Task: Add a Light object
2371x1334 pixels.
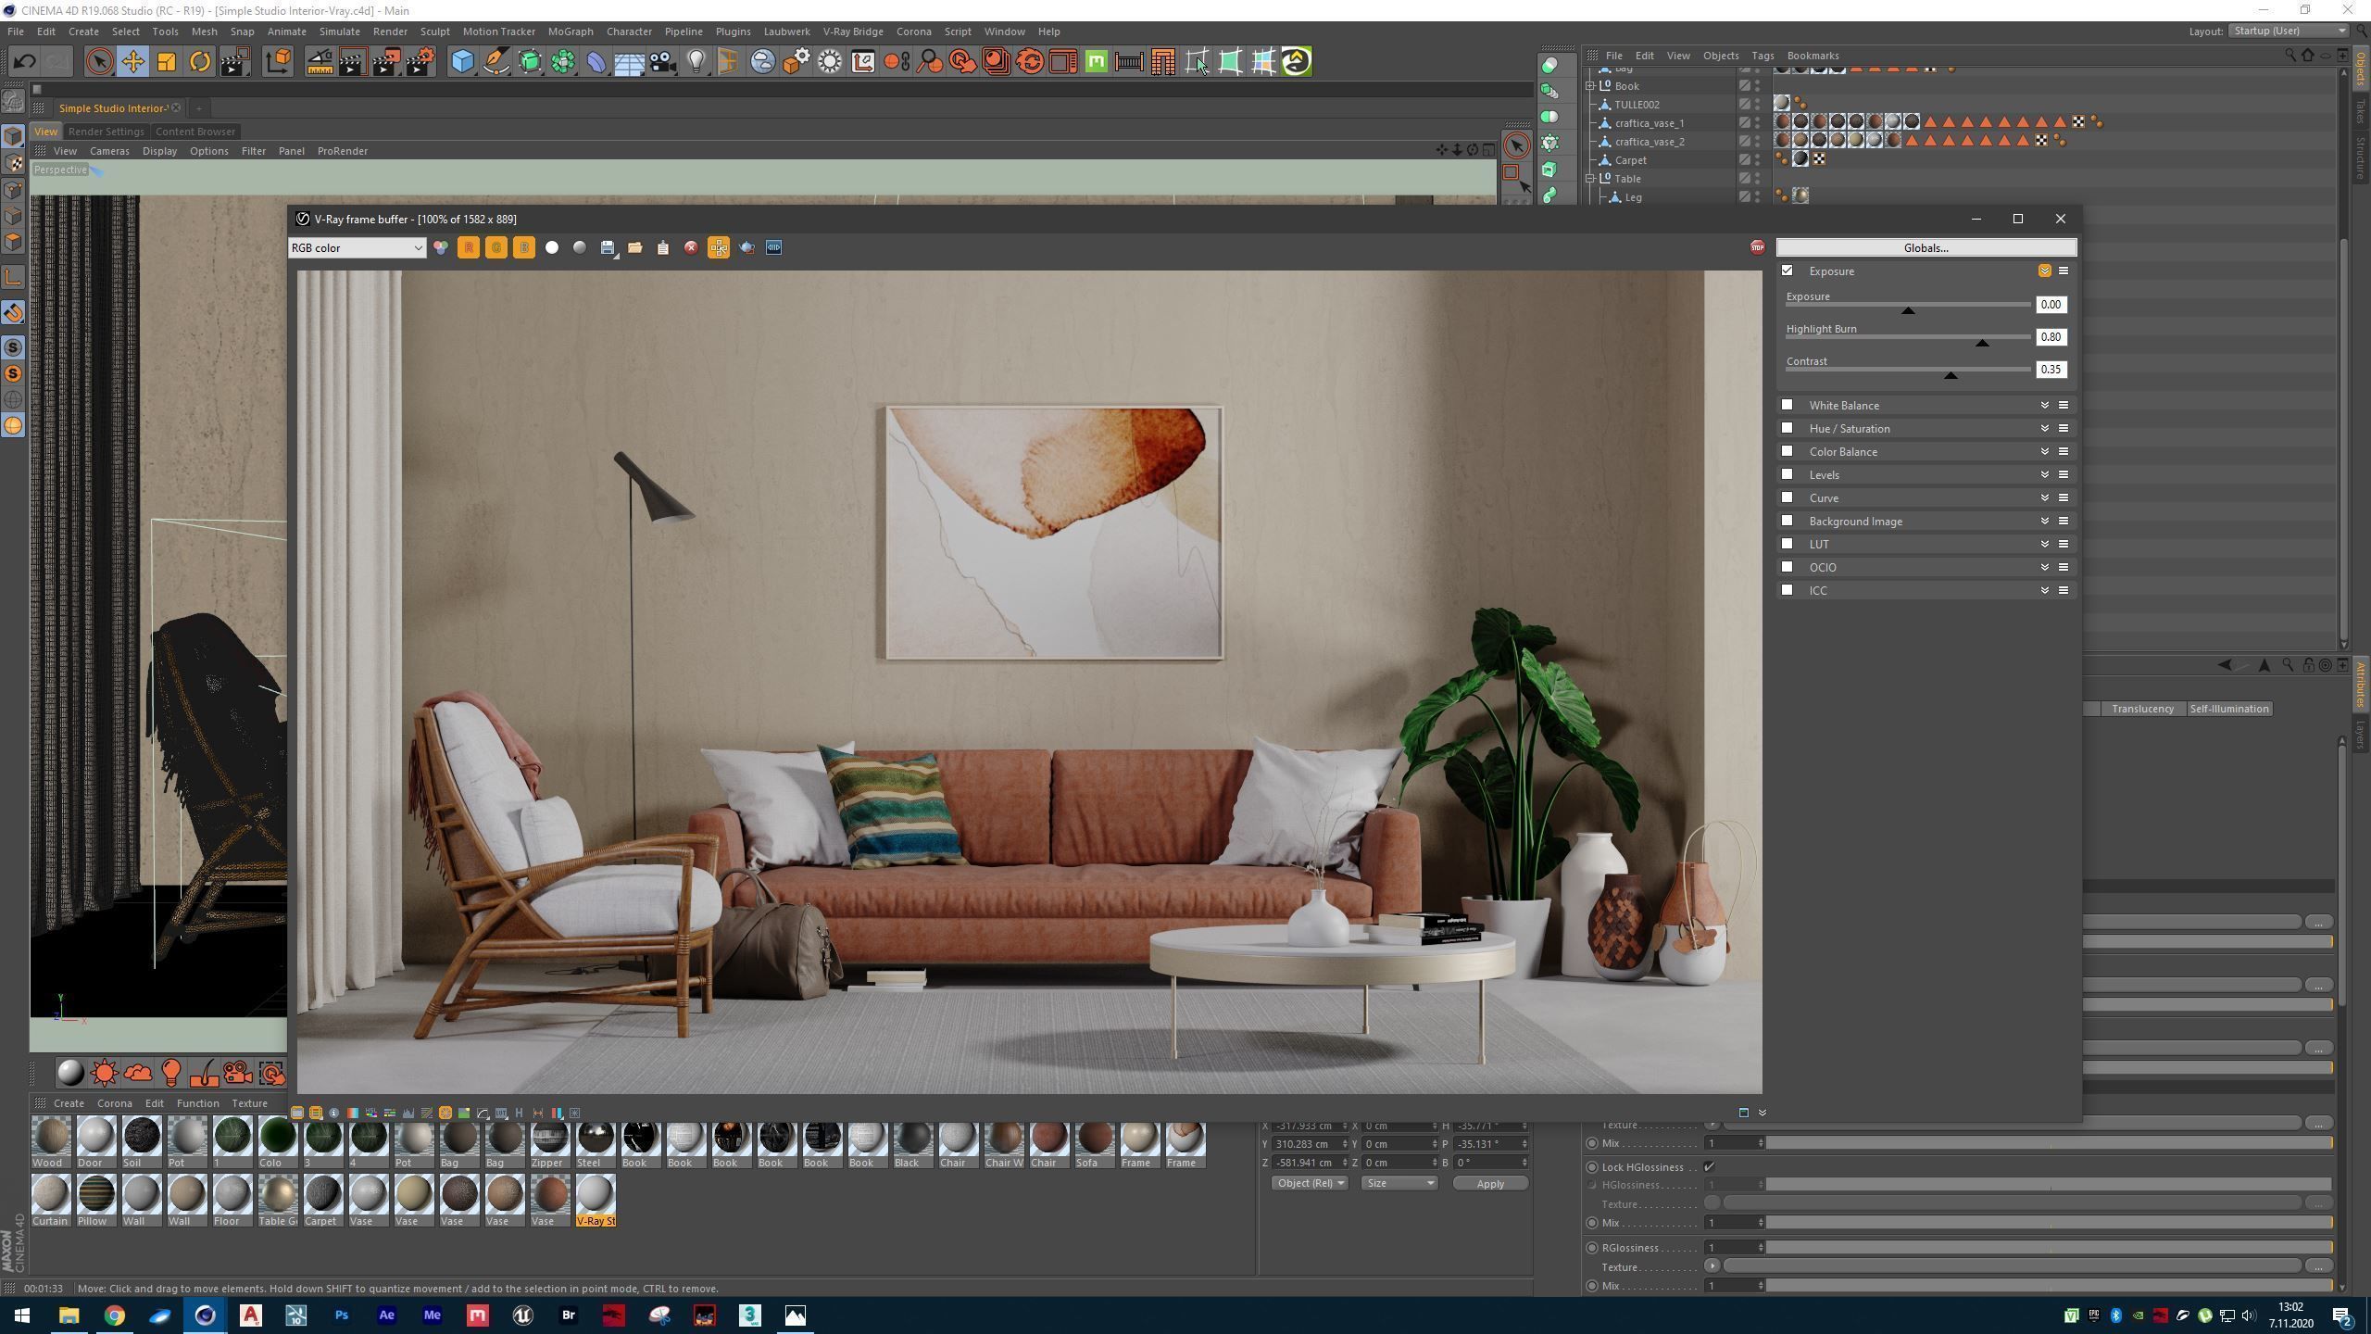Action: (696, 62)
